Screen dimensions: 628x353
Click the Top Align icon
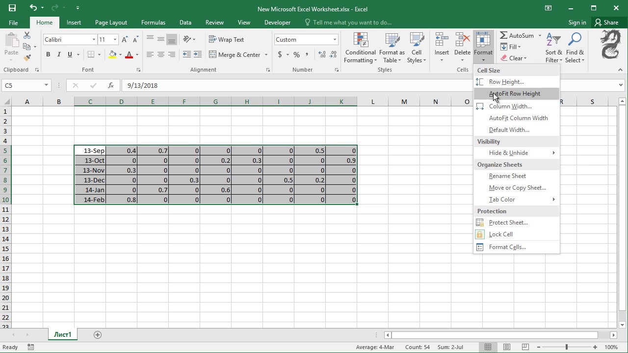[150, 39]
